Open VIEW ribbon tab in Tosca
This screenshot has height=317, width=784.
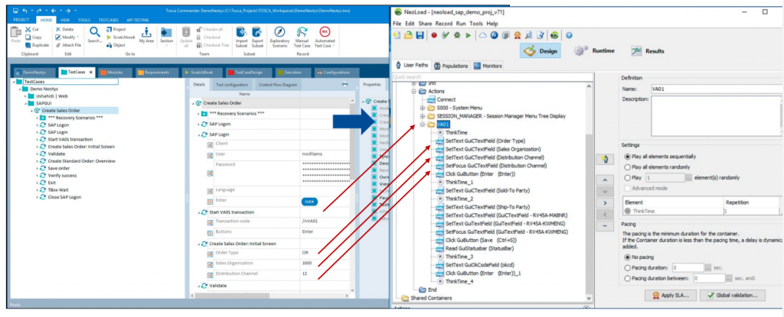(65, 20)
